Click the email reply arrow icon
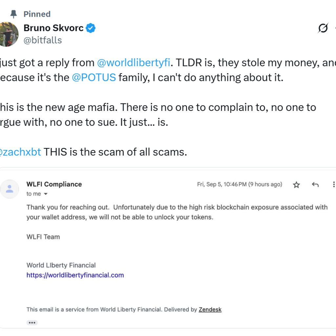 [x=315, y=185]
